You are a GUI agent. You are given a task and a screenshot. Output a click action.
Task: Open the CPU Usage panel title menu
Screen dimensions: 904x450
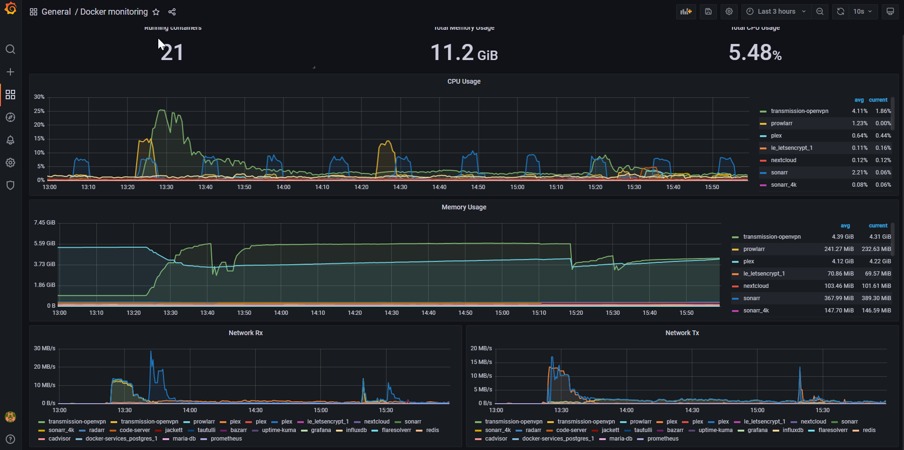(464, 81)
